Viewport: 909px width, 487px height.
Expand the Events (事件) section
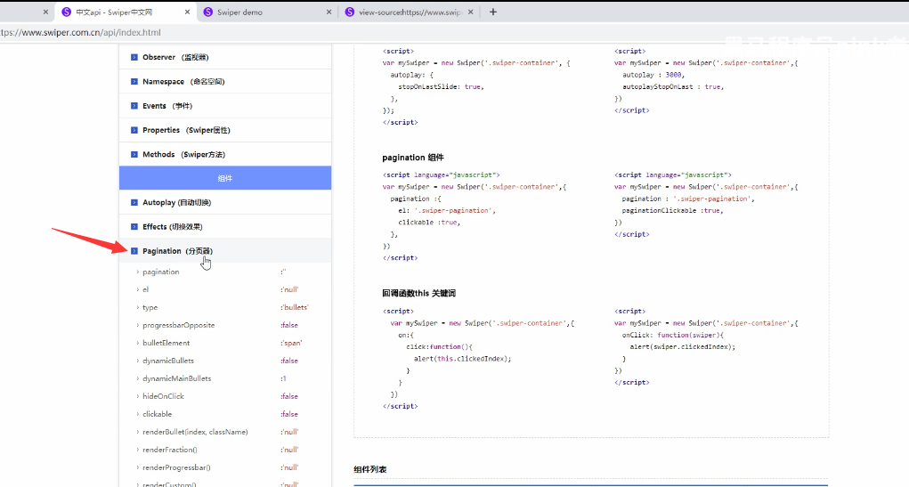(x=225, y=106)
